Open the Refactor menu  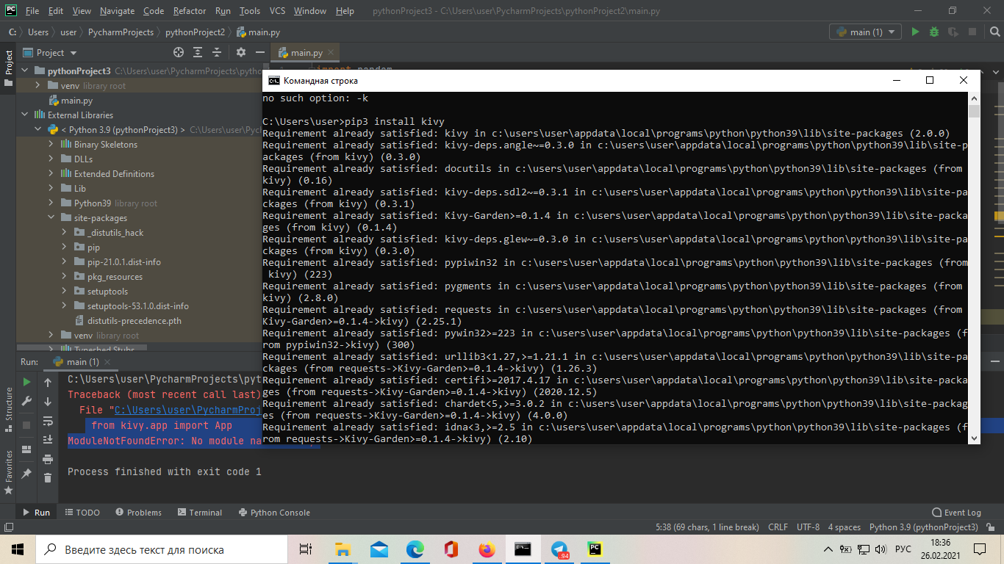pyautogui.click(x=190, y=11)
